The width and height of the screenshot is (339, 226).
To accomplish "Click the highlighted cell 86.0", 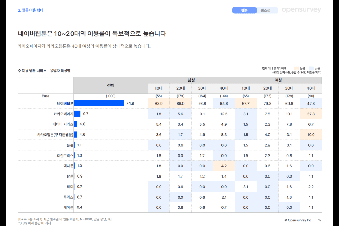I will [180, 104].
